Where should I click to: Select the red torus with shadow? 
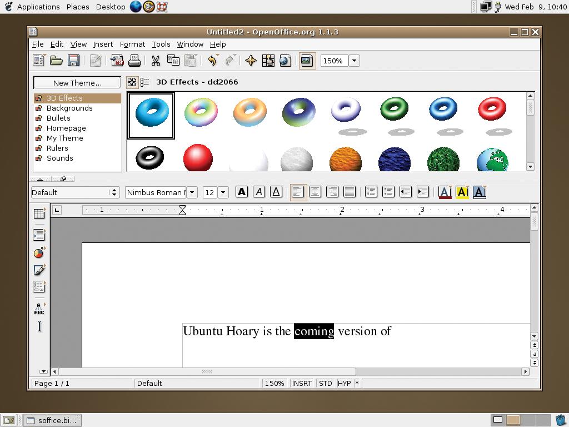[495, 116]
